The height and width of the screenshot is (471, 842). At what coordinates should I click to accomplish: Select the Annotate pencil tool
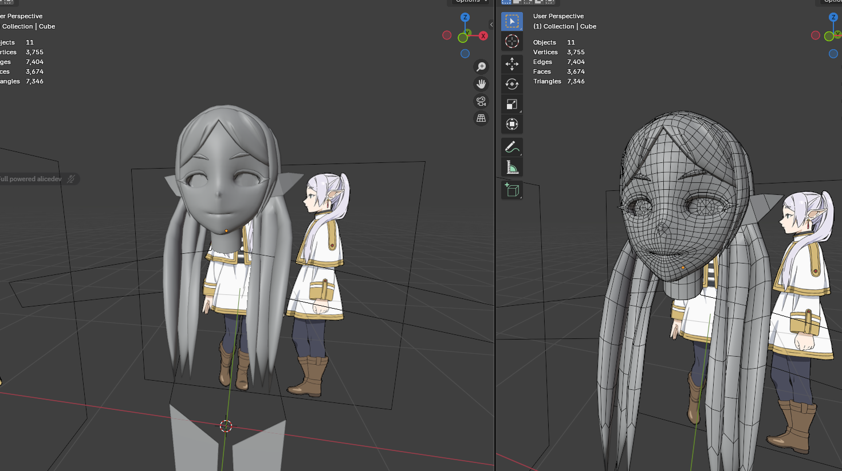pos(512,147)
